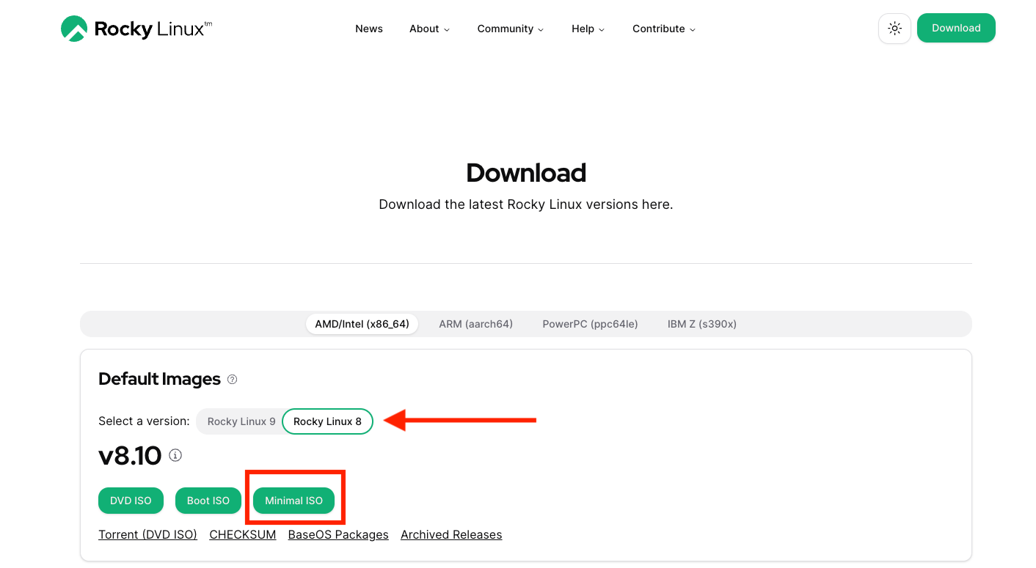The image size is (1036, 568).
Task: Toggle the light/dark theme sun icon
Action: pyautogui.click(x=894, y=29)
